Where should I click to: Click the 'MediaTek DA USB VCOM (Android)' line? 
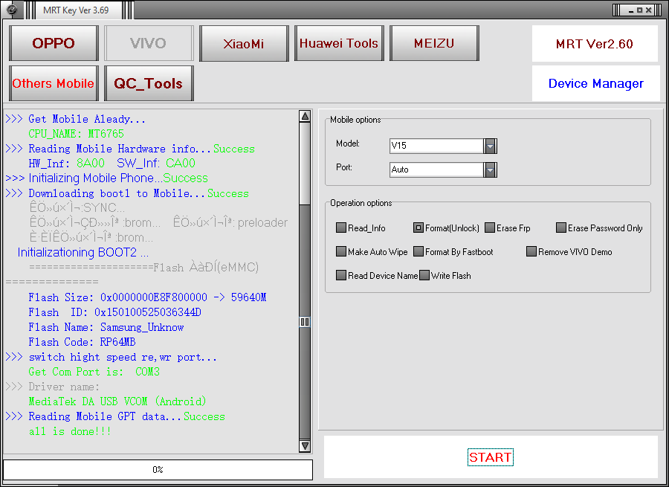[x=117, y=401]
